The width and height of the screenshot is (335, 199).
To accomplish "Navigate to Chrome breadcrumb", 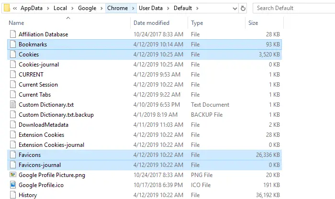I will (118, 8).
